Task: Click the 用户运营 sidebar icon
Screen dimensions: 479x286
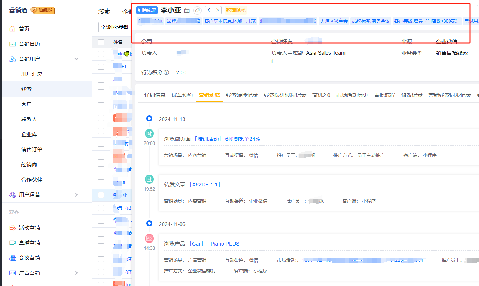Action: click(x=12, y=195)
